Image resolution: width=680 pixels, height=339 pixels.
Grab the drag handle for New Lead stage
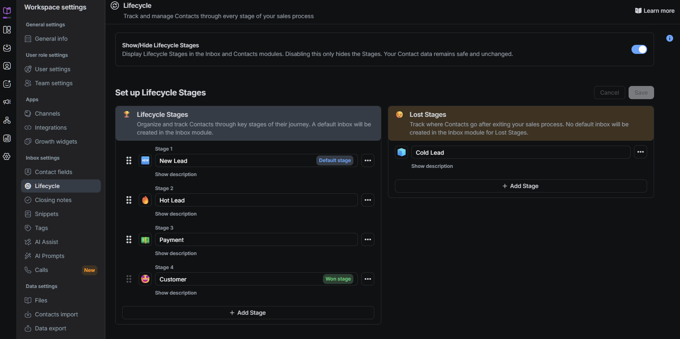tap(129, 160)
